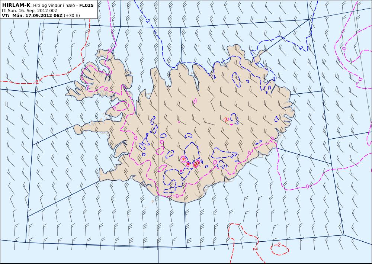Select the 'IT: Sun. 16. Sep. 2012 00Z' line

click(x=29, y=11)
